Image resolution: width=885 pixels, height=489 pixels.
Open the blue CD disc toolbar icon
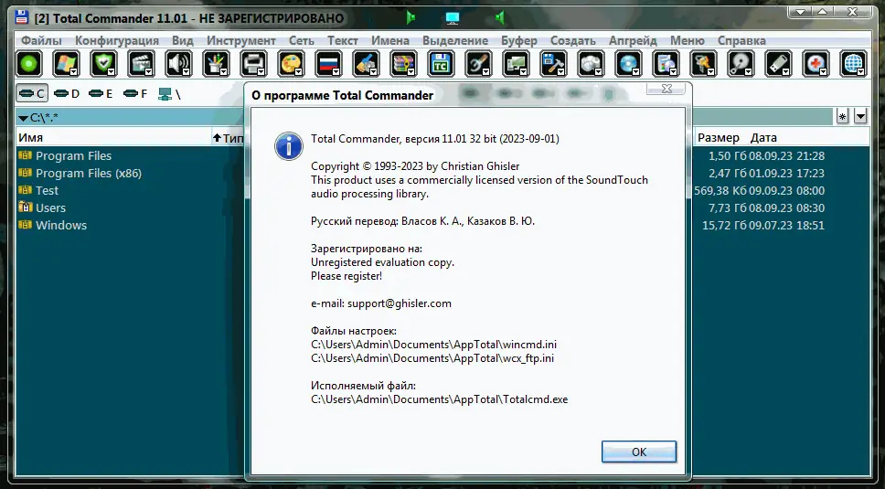coord(628,64)
